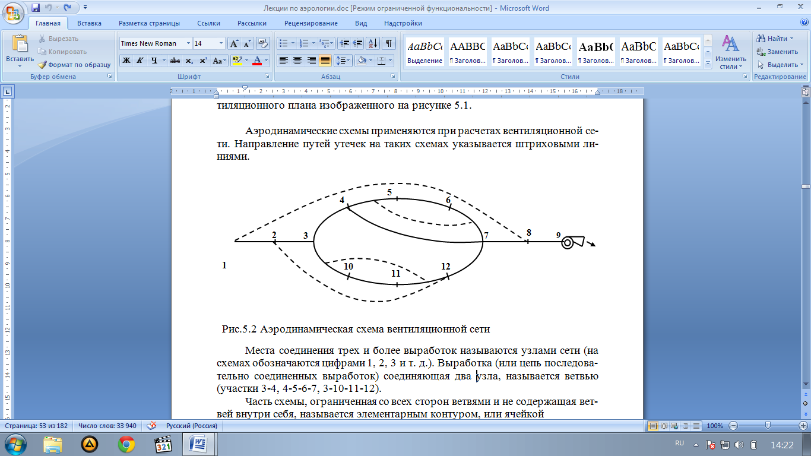
Task: Open Customize Quick Access Toolbar dropdown
Action: click(84, 8)
